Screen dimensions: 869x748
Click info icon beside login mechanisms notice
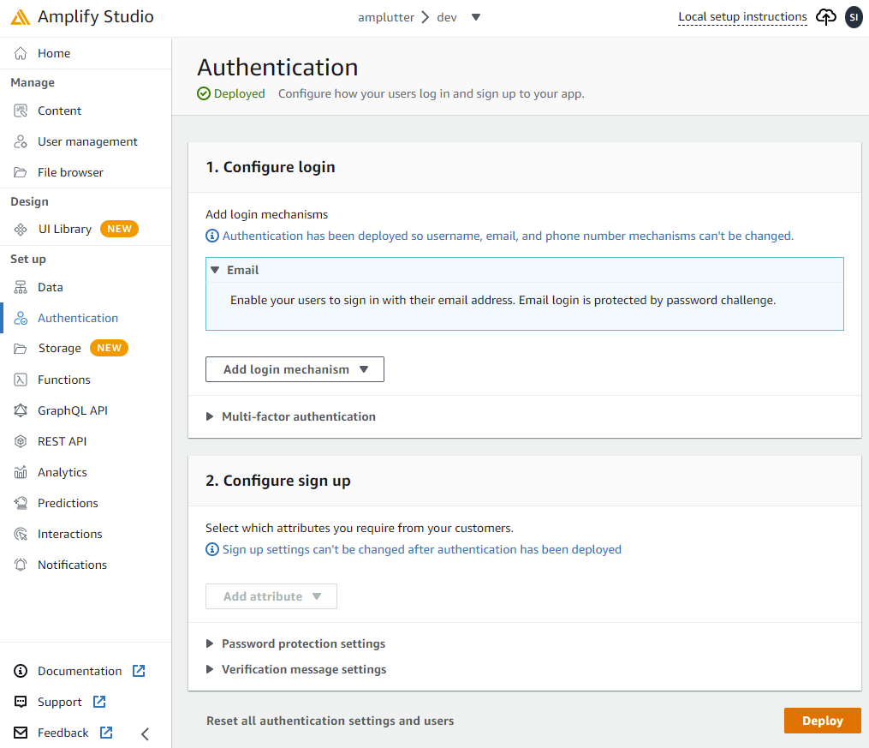click(212, 236)
